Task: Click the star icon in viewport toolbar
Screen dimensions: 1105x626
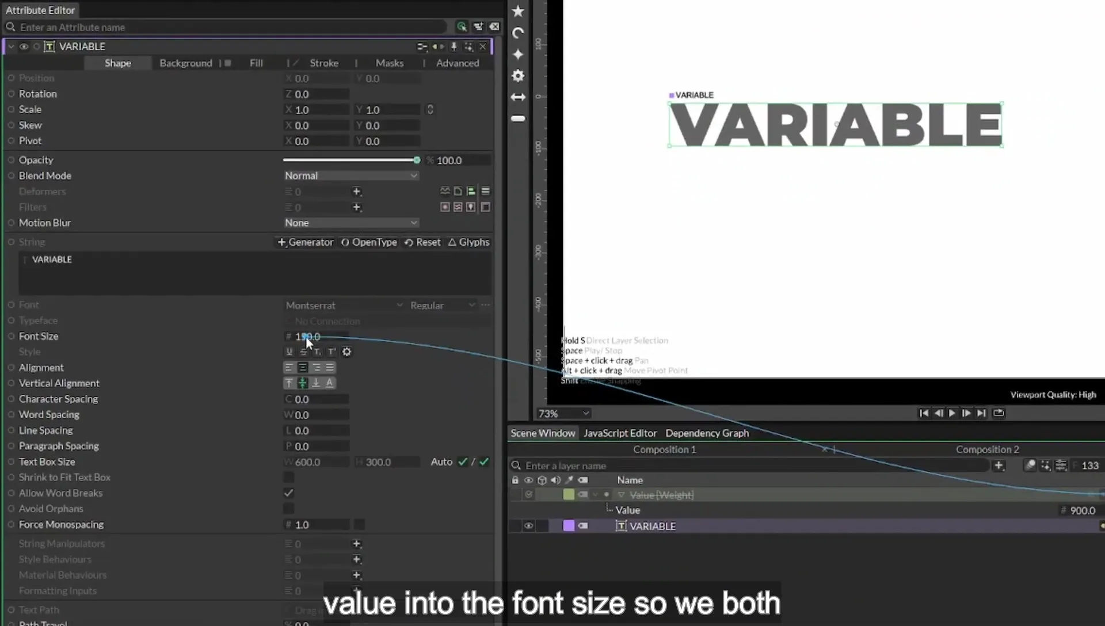Action: 518,12
